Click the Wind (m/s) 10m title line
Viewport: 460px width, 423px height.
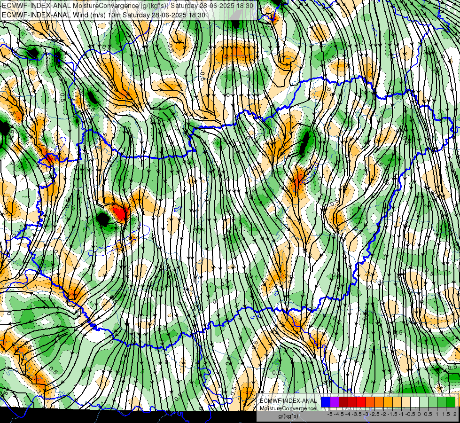103,15
